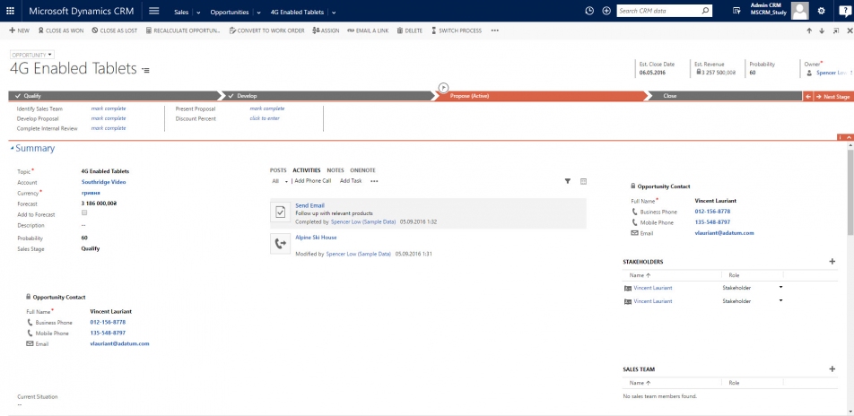Toggle the Add to Forecast checkbox
This screenshot has width=854, height=416.
[x=84, y=213]
